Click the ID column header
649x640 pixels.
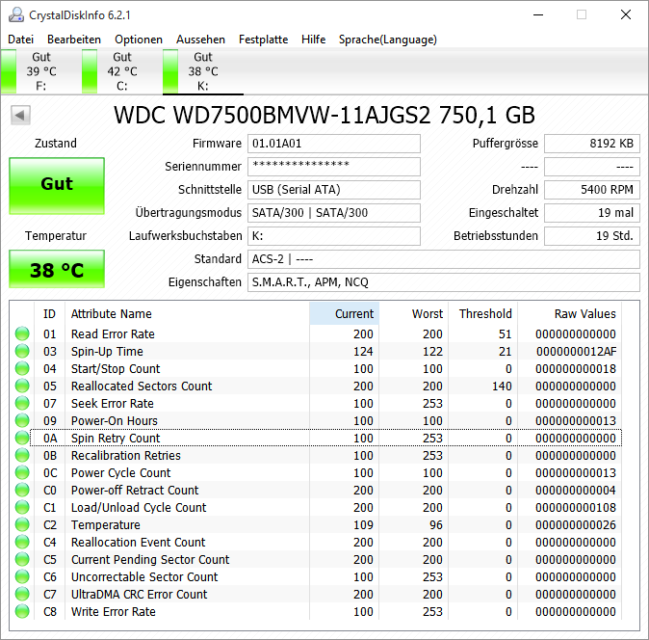49,313
